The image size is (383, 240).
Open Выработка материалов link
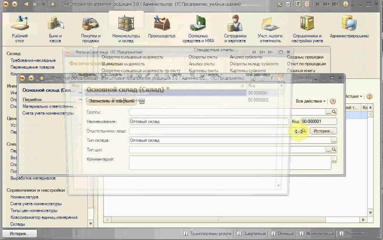click(x=33, y=178)
